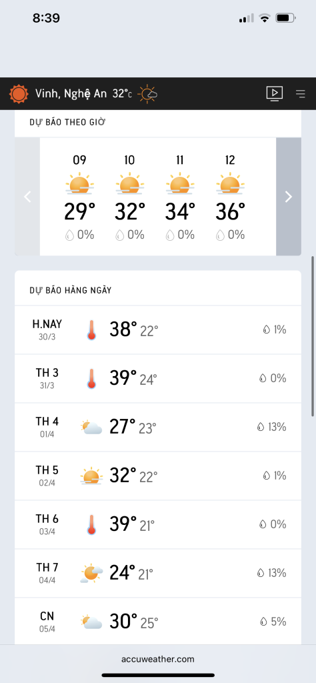Image resolution: width=316 pixels, height=683 pixels.
Task: Tap the hazy sun icon for hour 12
Action: (x=230, y=183)
